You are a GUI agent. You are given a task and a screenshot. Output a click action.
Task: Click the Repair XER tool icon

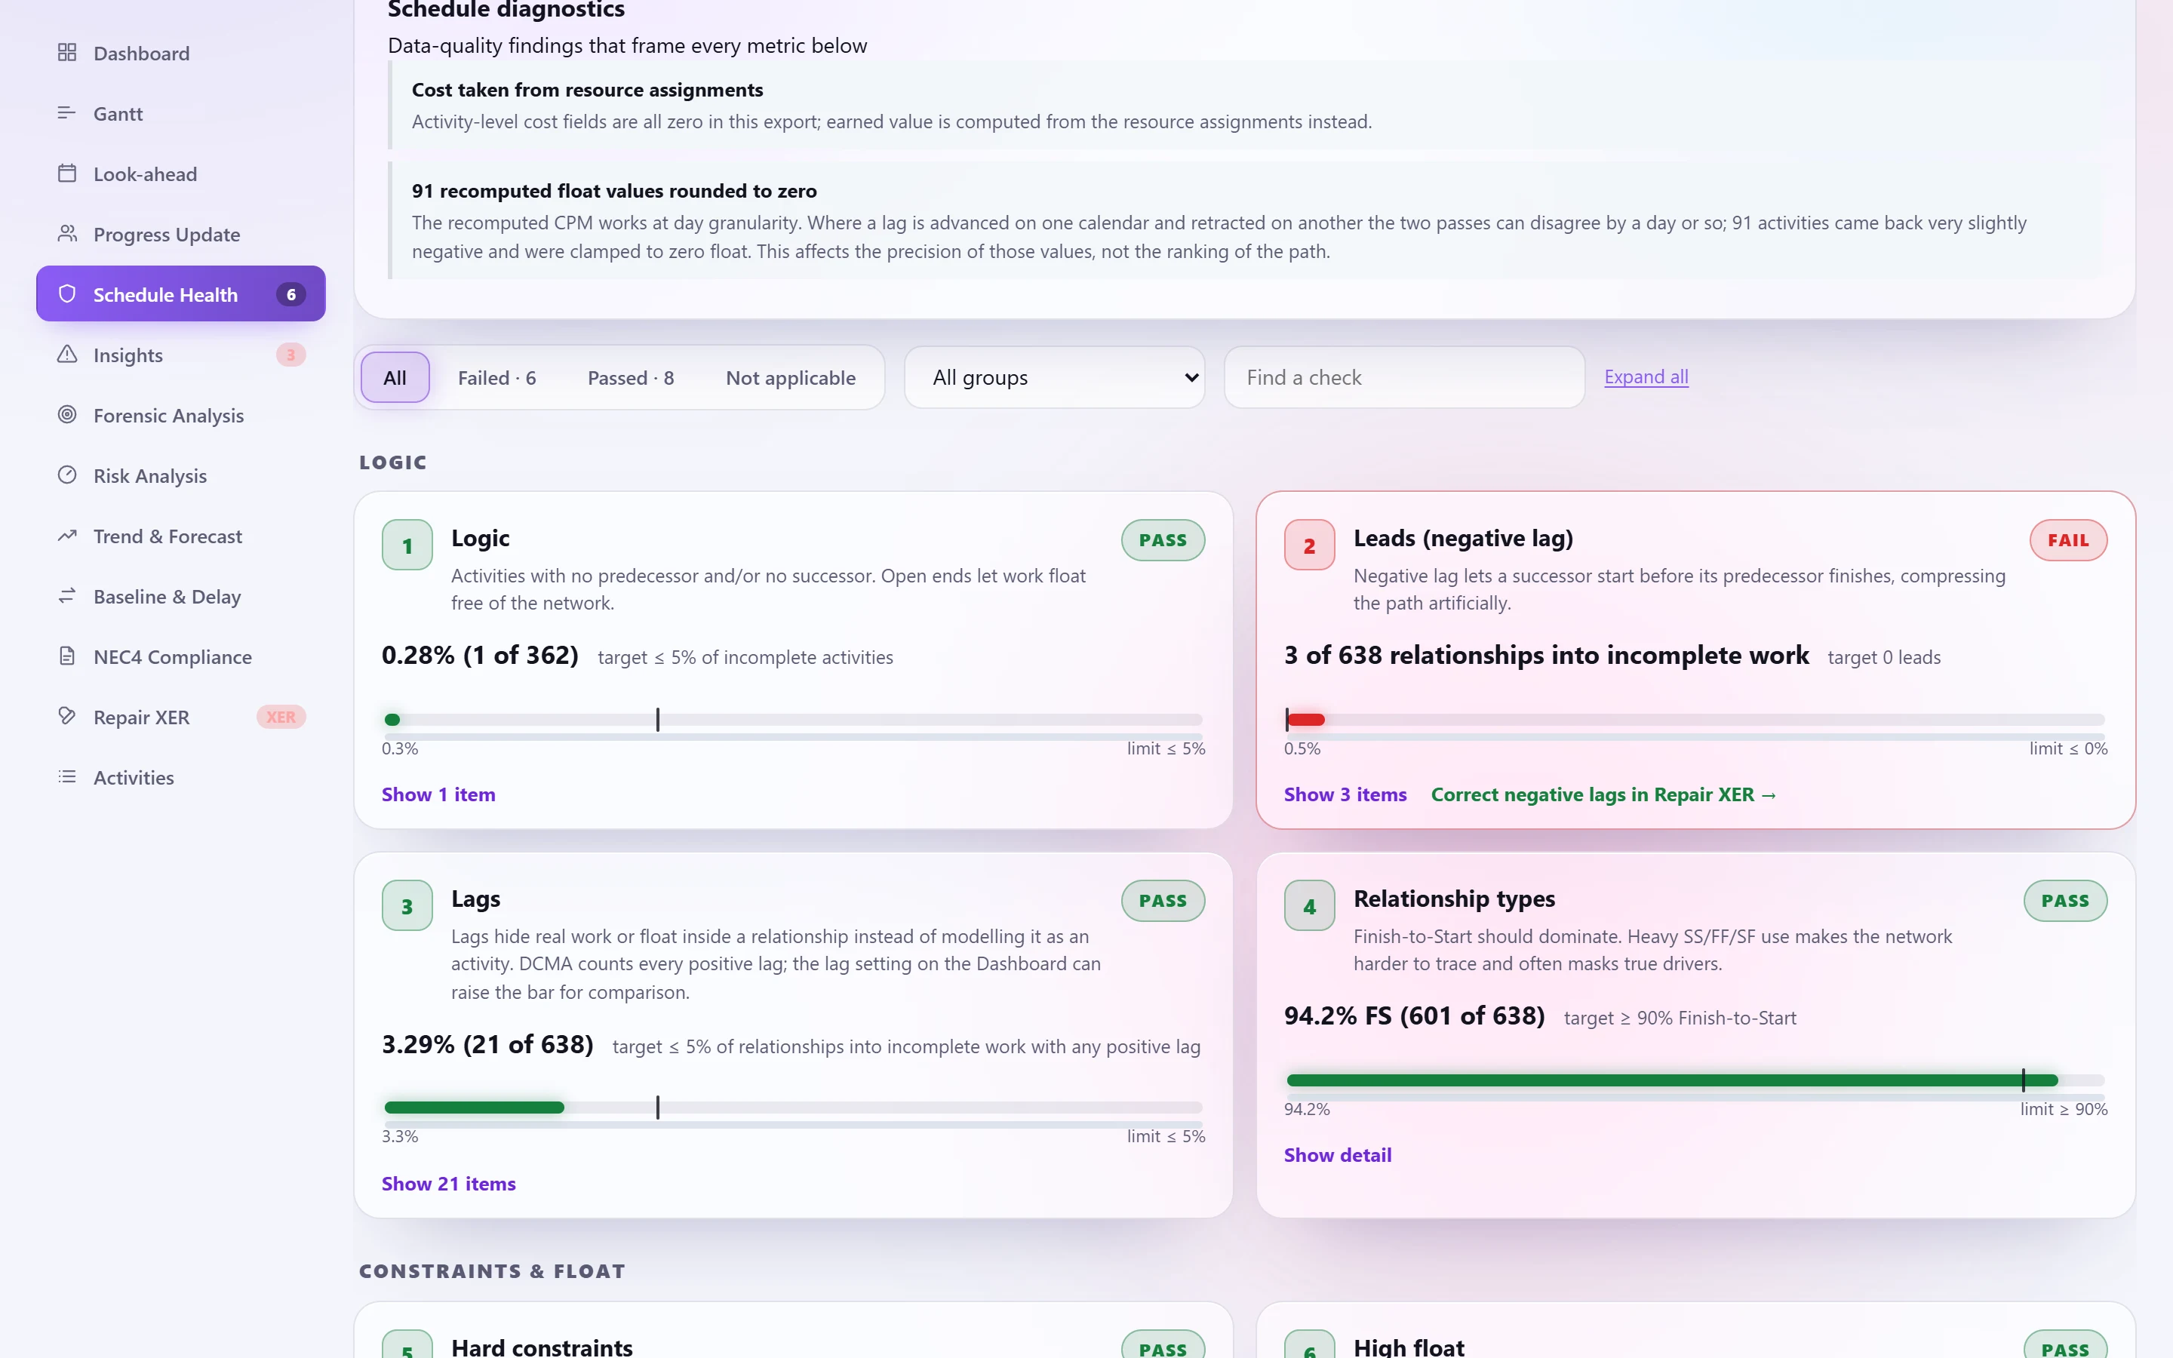click(x=66, y=716)
